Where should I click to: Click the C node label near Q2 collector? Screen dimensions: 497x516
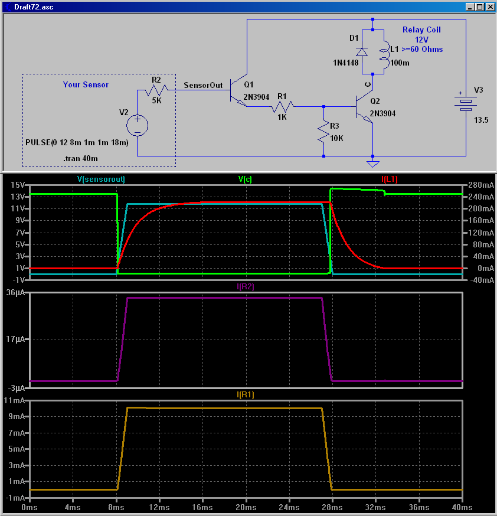pyautogui.click(x=368, y=84)
